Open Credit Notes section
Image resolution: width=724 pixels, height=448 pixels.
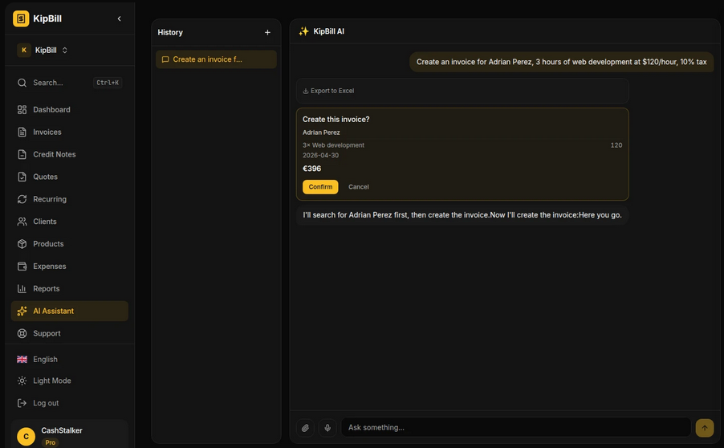(x=69, y=154)
